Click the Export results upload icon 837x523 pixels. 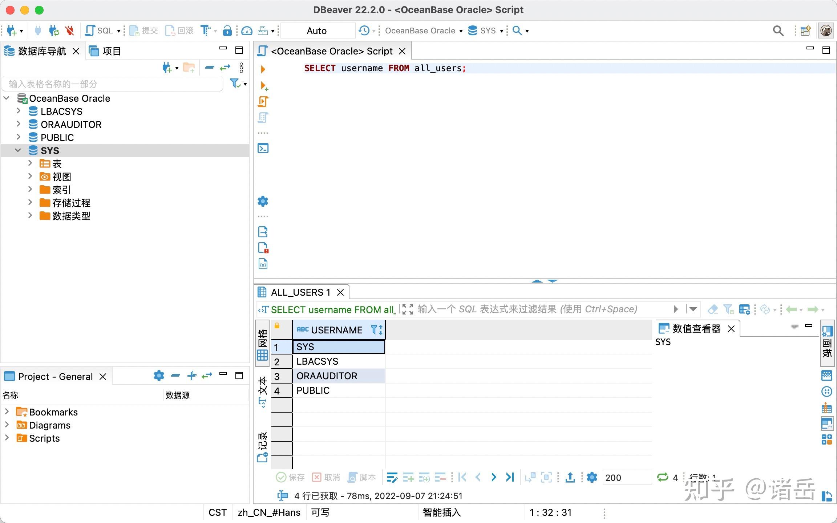point(570,477)
